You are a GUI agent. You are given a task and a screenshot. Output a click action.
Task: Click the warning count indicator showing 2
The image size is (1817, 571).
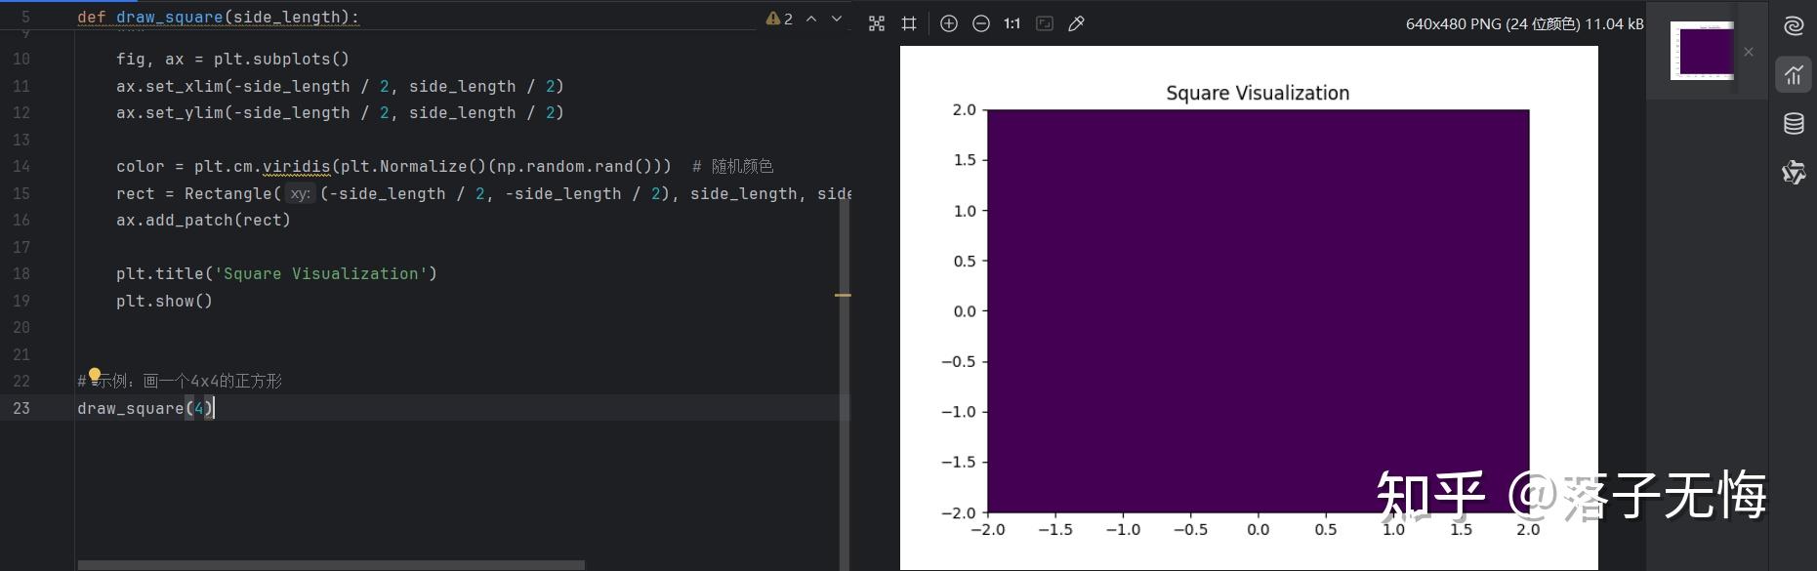coord(780,19)
